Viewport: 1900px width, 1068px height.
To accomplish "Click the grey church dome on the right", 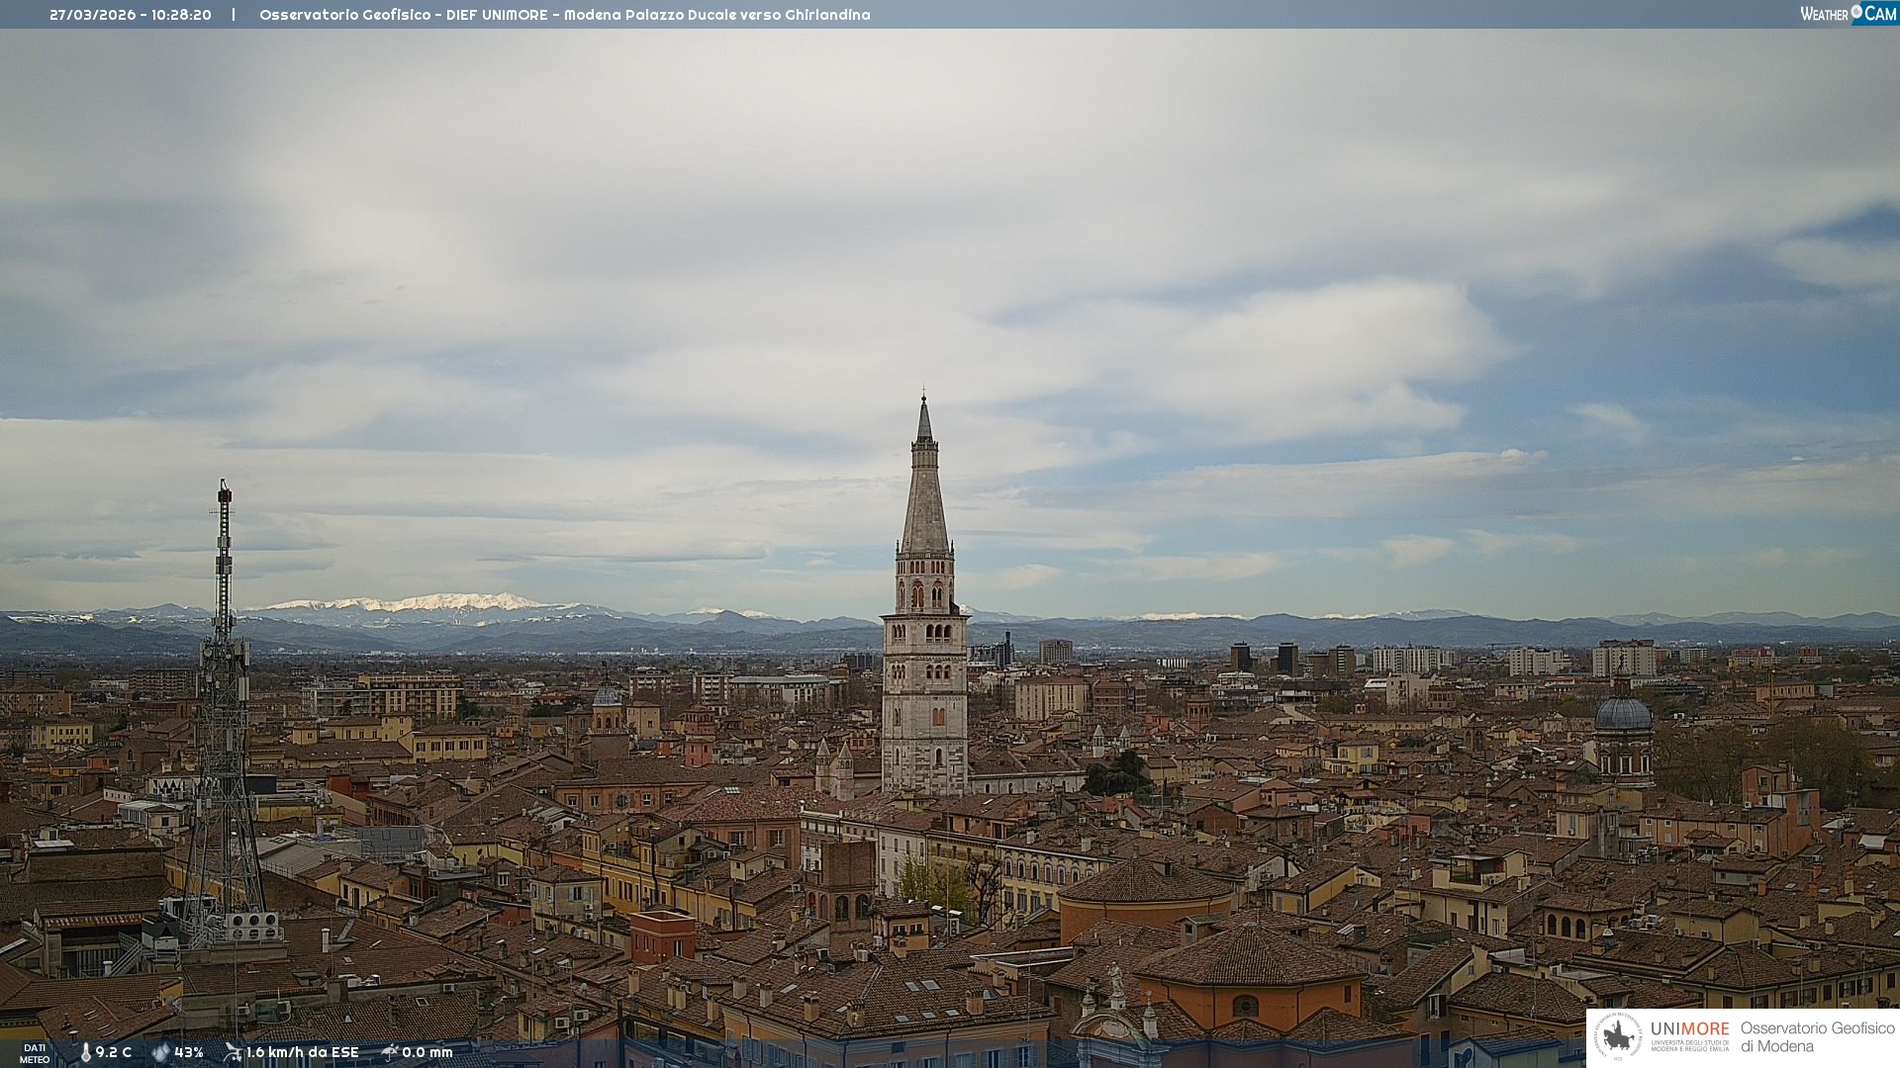I will point(1622,714).
